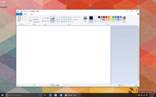Screen dimensions: 156x97
Task: Choose the Line shape
Action: (57, 17)
